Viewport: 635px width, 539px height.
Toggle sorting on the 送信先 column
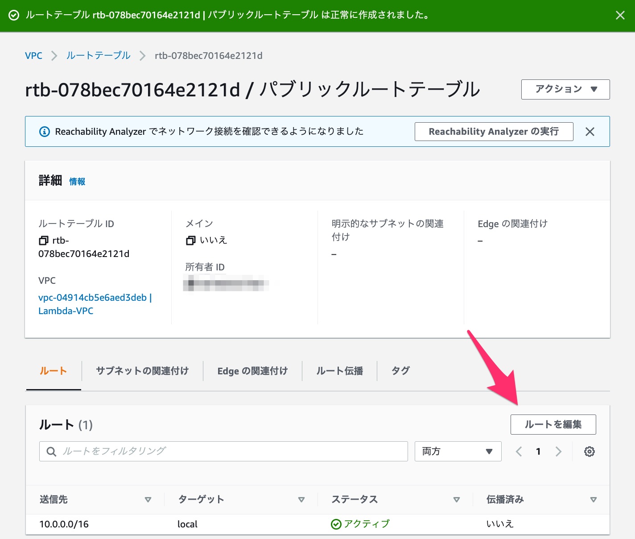click(x=148, y=500)
